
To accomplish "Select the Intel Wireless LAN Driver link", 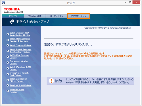I will [20, 68].
